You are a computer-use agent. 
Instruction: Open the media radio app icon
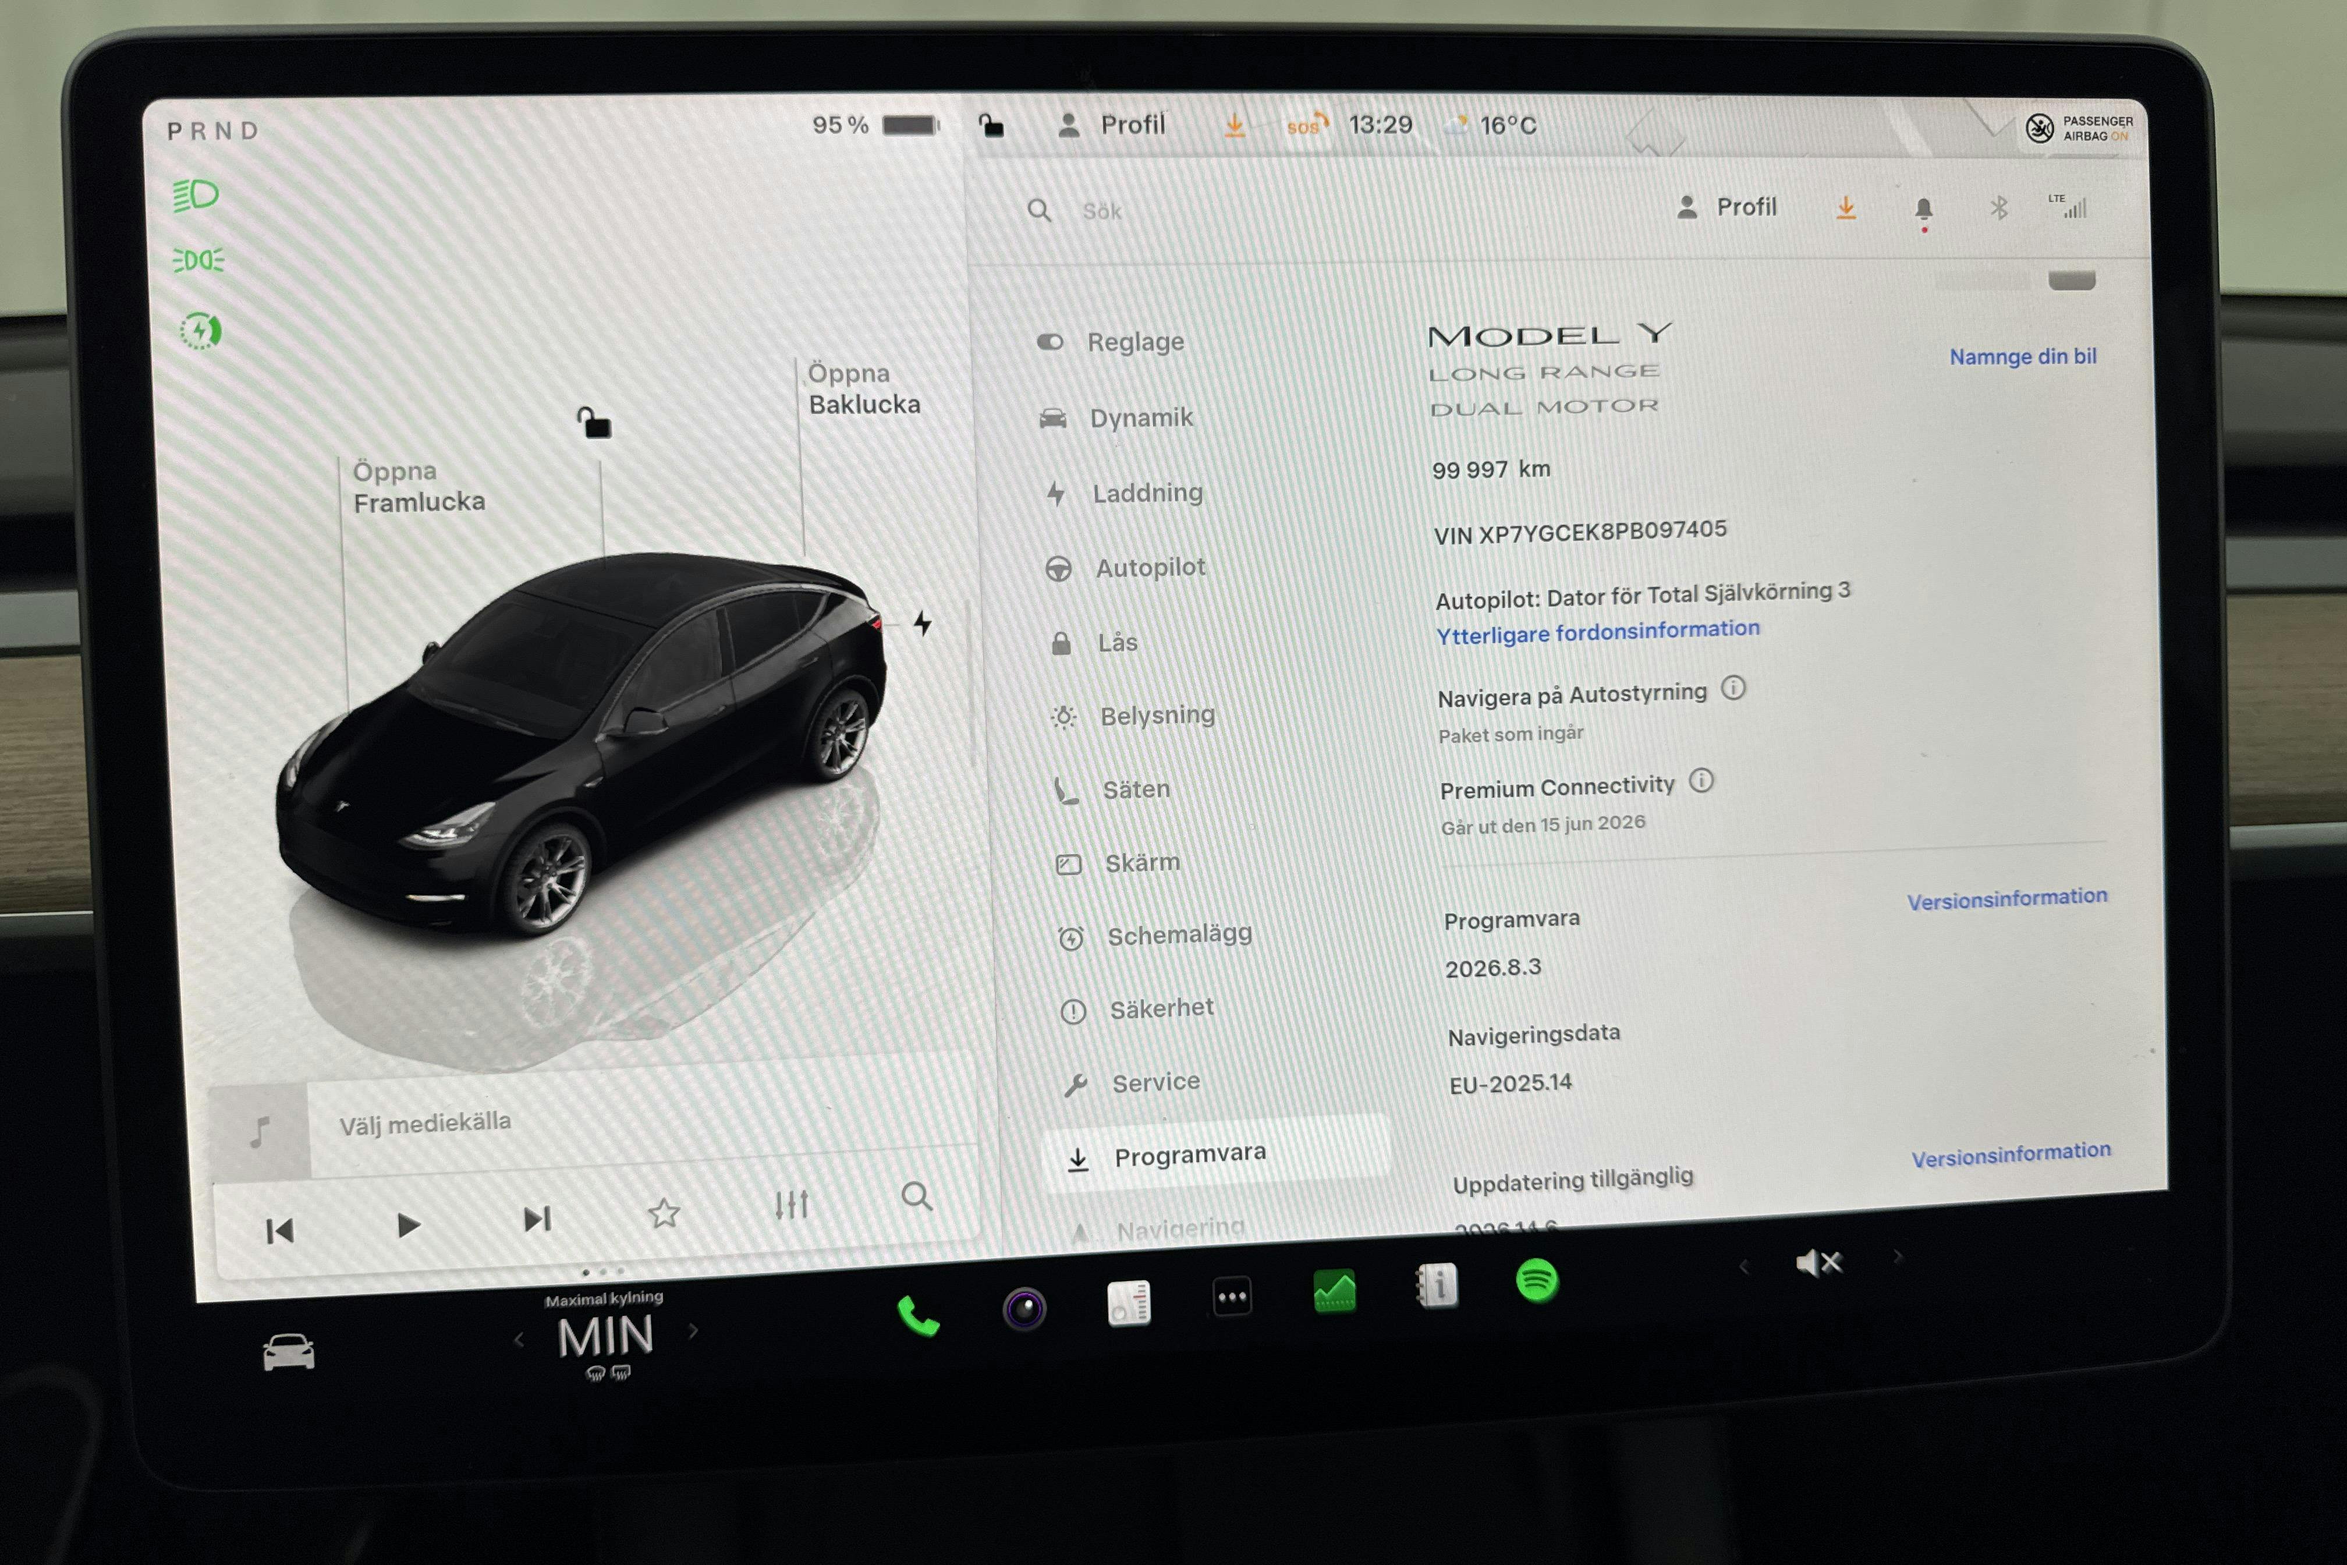pos(1129,1302)
